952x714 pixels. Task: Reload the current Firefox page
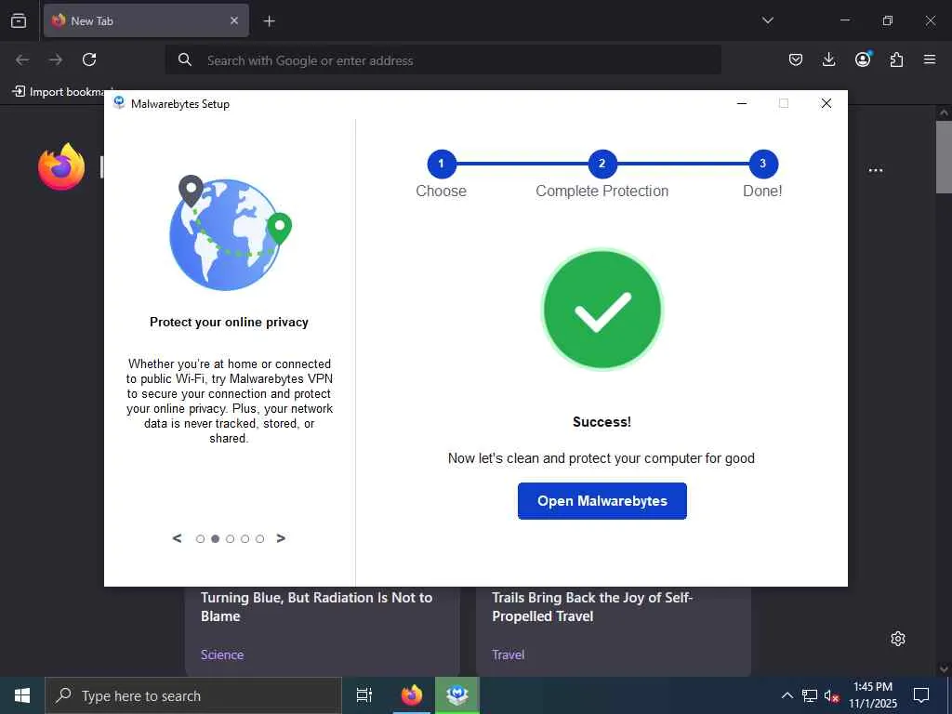[x=89, y=59]
